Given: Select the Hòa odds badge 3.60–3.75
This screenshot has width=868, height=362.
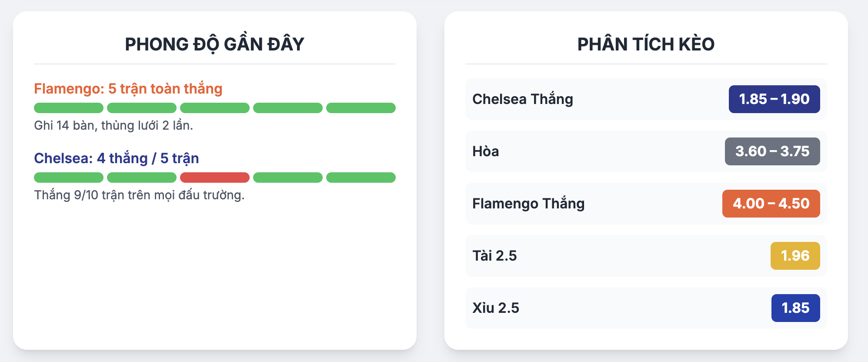Looking at the screenshot, I should (x=772, y=151).
